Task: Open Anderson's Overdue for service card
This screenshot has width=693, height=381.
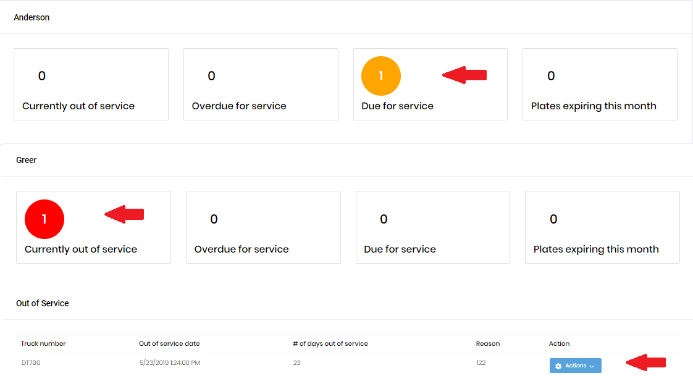Action: click(x=261, y=85)
